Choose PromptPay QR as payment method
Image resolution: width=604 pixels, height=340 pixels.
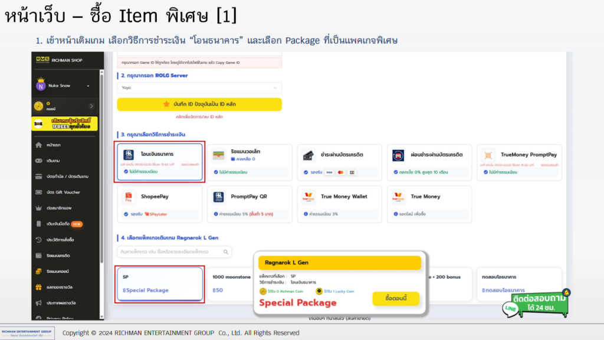coord(250,203)
